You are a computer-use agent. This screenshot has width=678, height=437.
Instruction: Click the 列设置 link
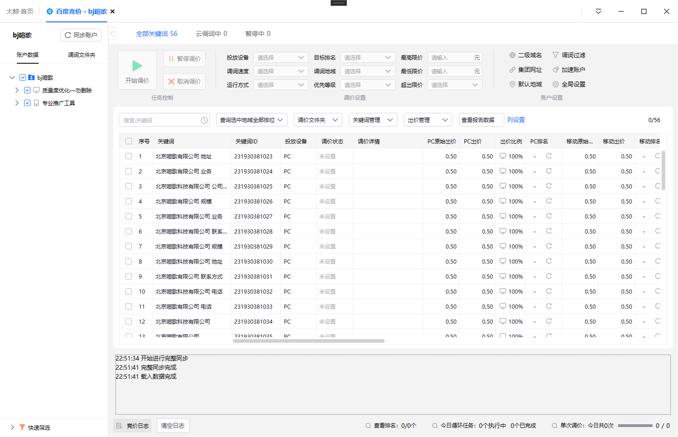pyautogui.click(x=516, y=120)
